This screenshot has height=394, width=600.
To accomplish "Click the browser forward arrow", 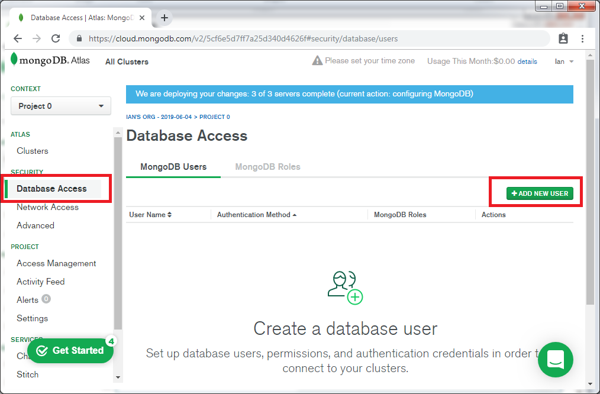I will tap(37, 38).
